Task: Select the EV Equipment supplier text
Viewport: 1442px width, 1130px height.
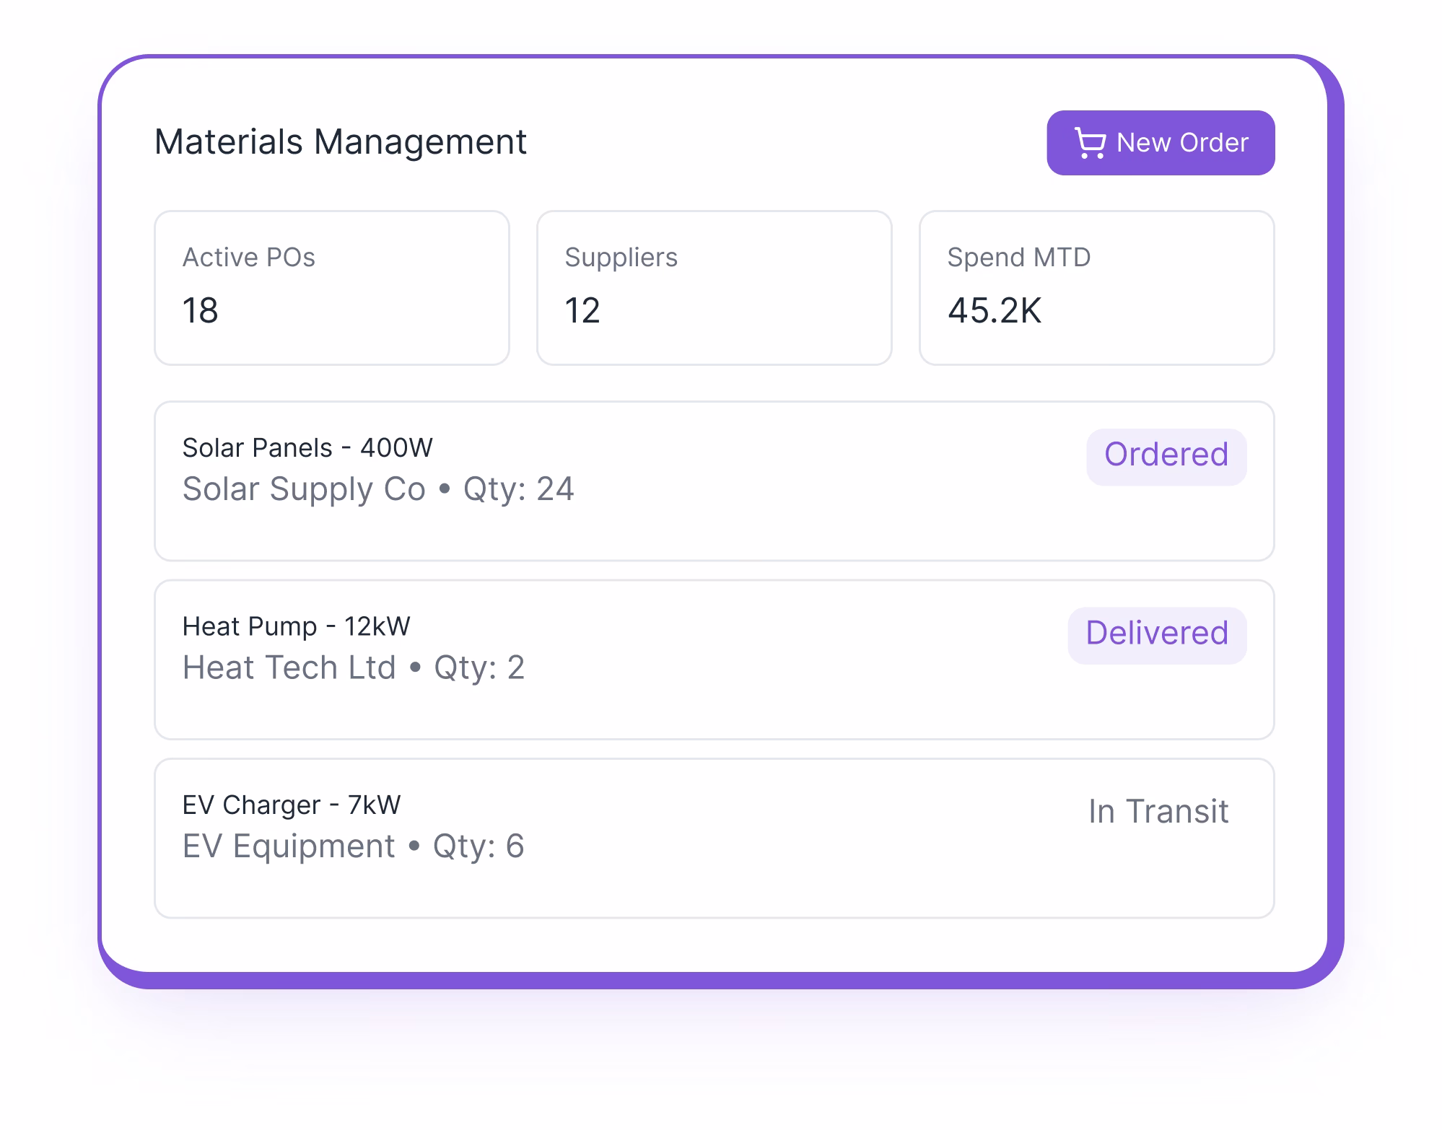Action: pos(287,845)
